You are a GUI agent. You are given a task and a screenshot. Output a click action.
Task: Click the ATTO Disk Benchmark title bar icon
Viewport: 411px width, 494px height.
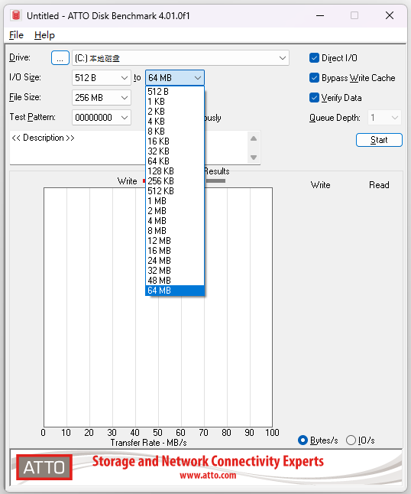point(16,15)
